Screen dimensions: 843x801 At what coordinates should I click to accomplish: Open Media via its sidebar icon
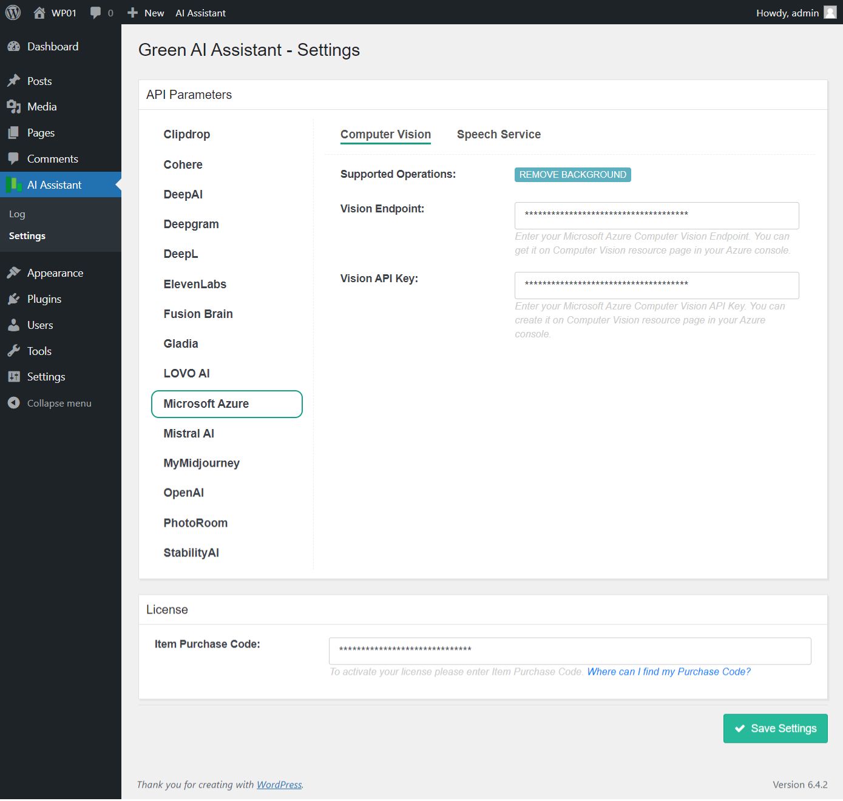pos(14,107)
